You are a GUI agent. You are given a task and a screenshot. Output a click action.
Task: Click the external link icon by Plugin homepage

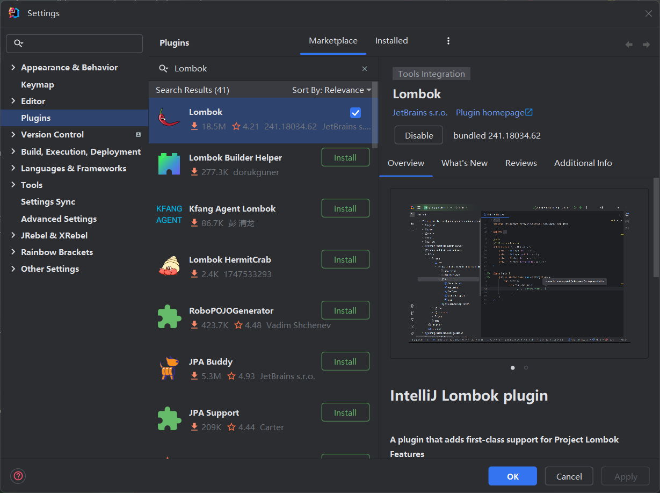tap(529, 112)
